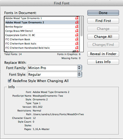The height and width of the screenshot is (139, 123).
Task: Click the Done button
Action: tap(103, 13)
